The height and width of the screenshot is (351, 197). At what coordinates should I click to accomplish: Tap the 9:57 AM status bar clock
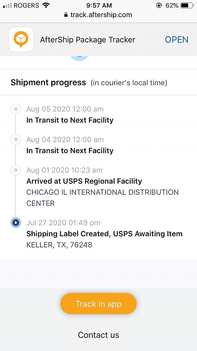(98, 5)
